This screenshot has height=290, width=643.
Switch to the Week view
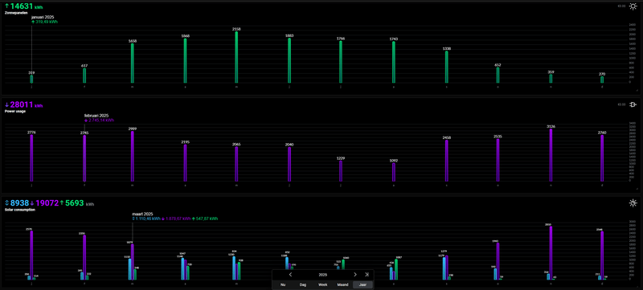tap(323, 284)
